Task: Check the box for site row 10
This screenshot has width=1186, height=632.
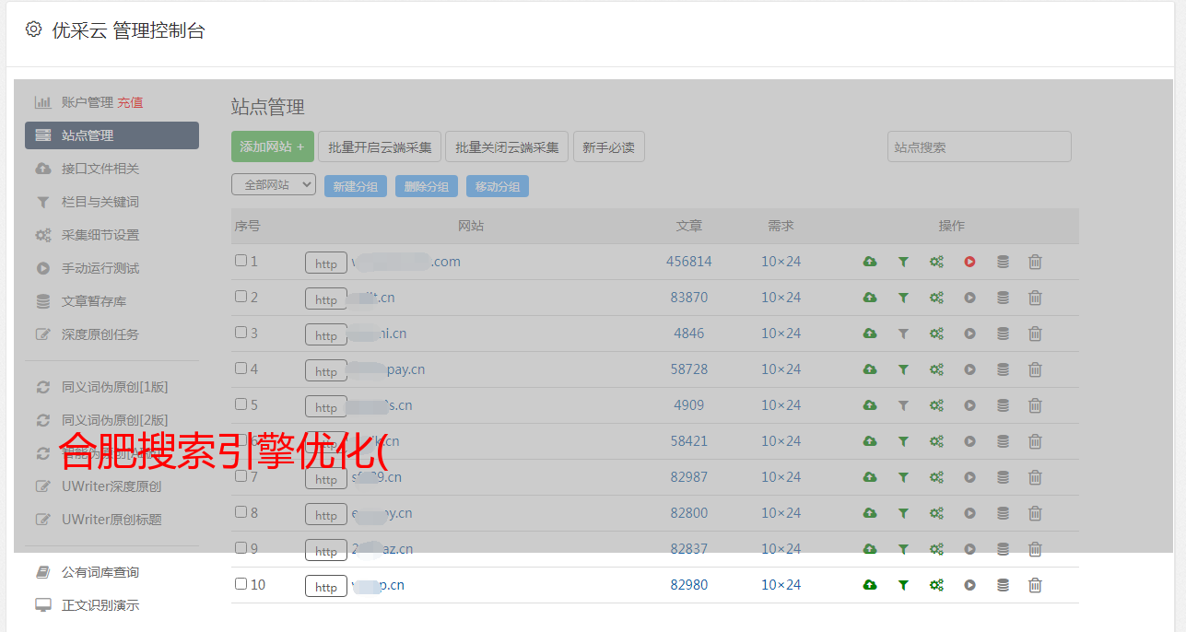Action: (x=241, y=584)
